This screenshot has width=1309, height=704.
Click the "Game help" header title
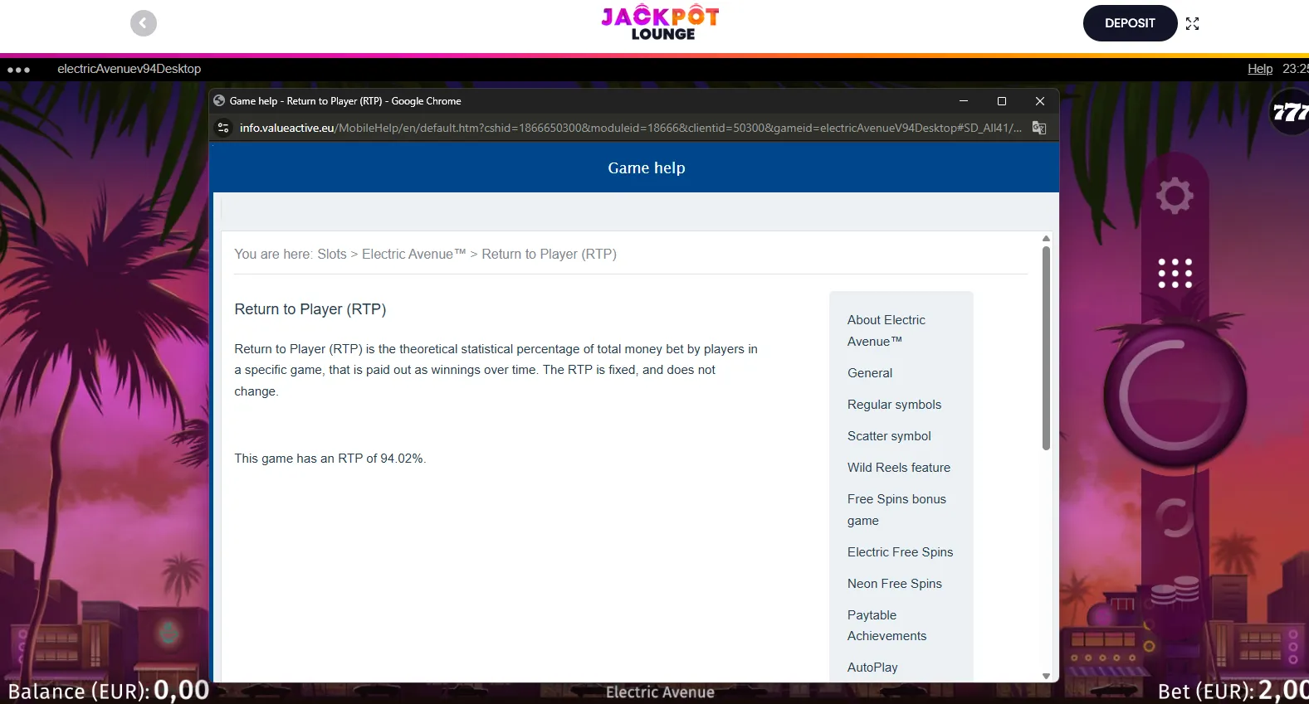click(x=647, y=168)
